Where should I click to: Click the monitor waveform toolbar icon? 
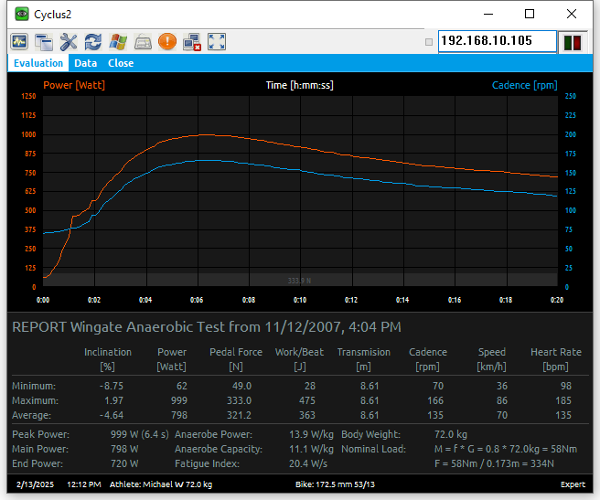point(19,42)
